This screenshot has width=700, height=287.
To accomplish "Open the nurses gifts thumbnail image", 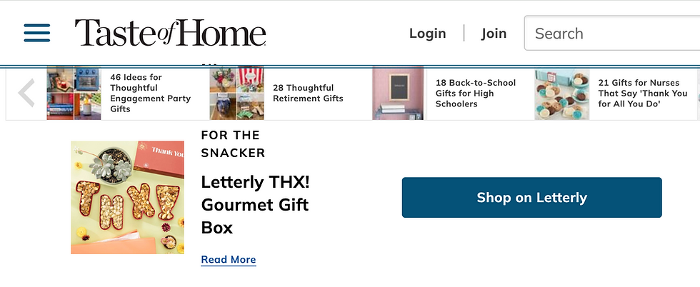I will (561, 94).
